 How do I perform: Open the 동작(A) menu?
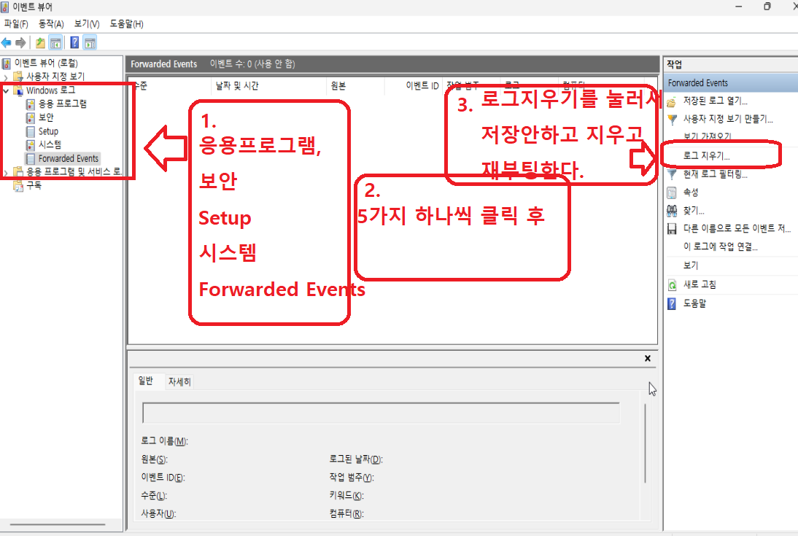(51, 24)
